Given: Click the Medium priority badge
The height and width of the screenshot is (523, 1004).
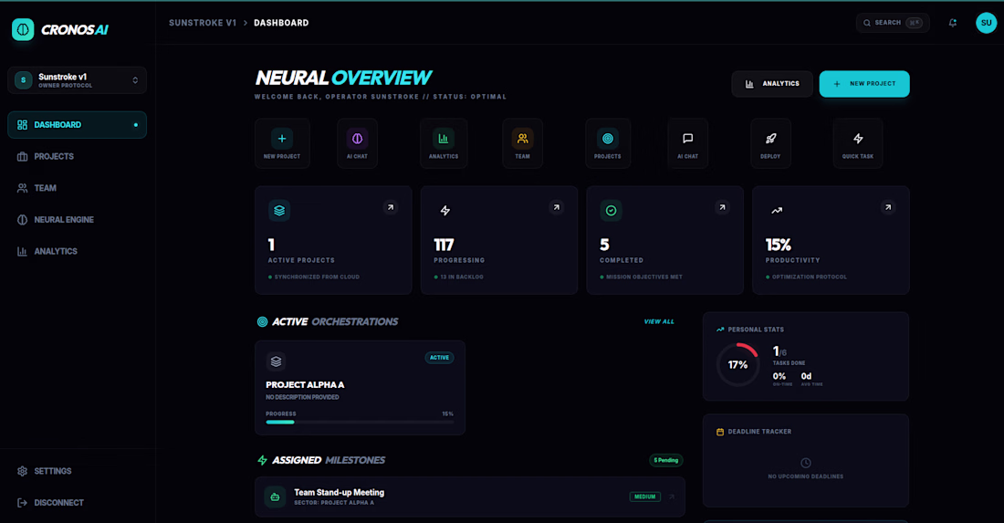Looking at the screenshot, I should [x=644, y=497].
